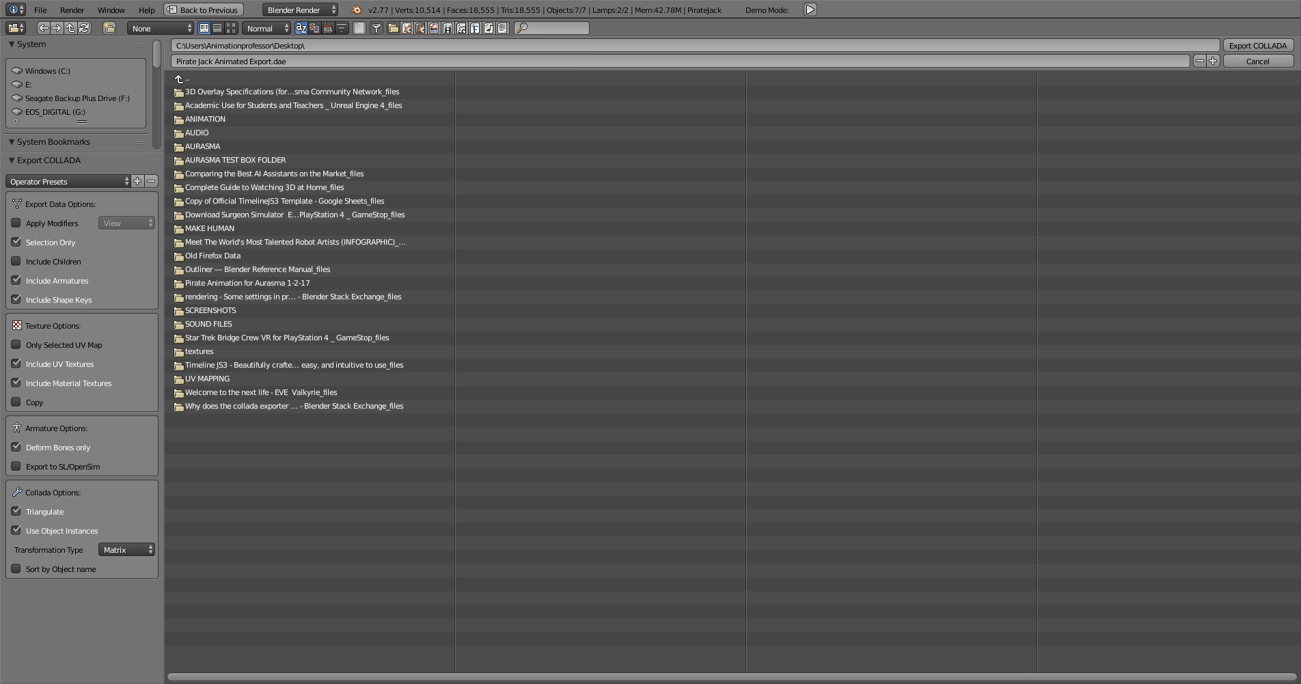Open the Transformation Type dropdown
The width and height of the screenshot is (1301, 684).
(x=126, y=549)
